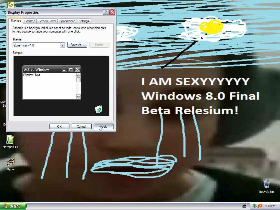This screenshot has height=210, width=280.
Task: Click the OK button
Action: pyautogui.click(x=59, y=126)
